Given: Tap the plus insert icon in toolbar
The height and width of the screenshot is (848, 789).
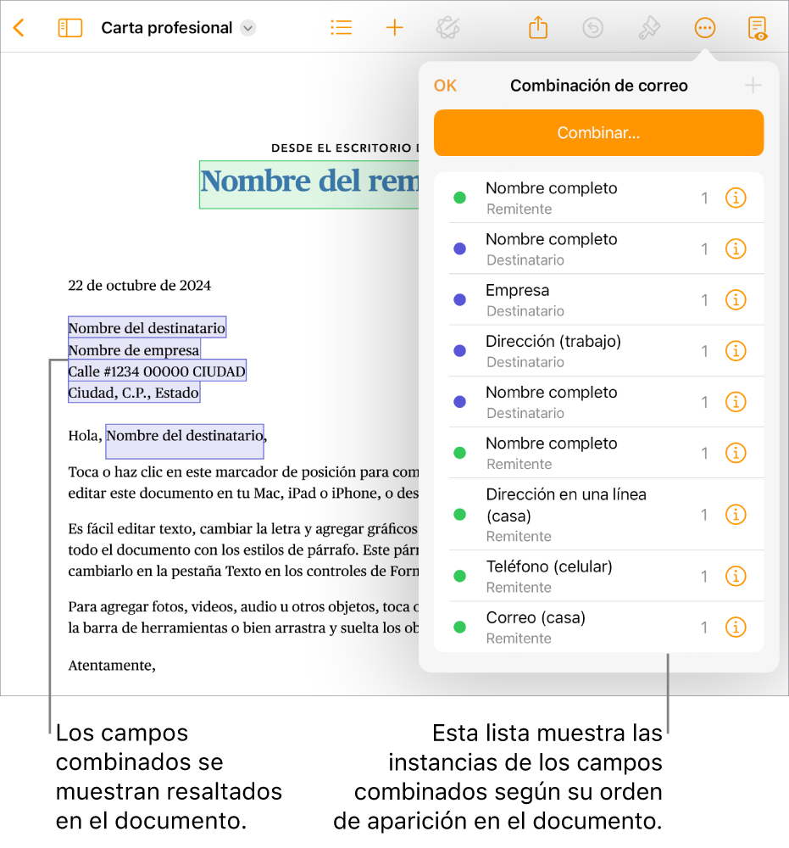Looking at the screenshot, I should [395, 28].
